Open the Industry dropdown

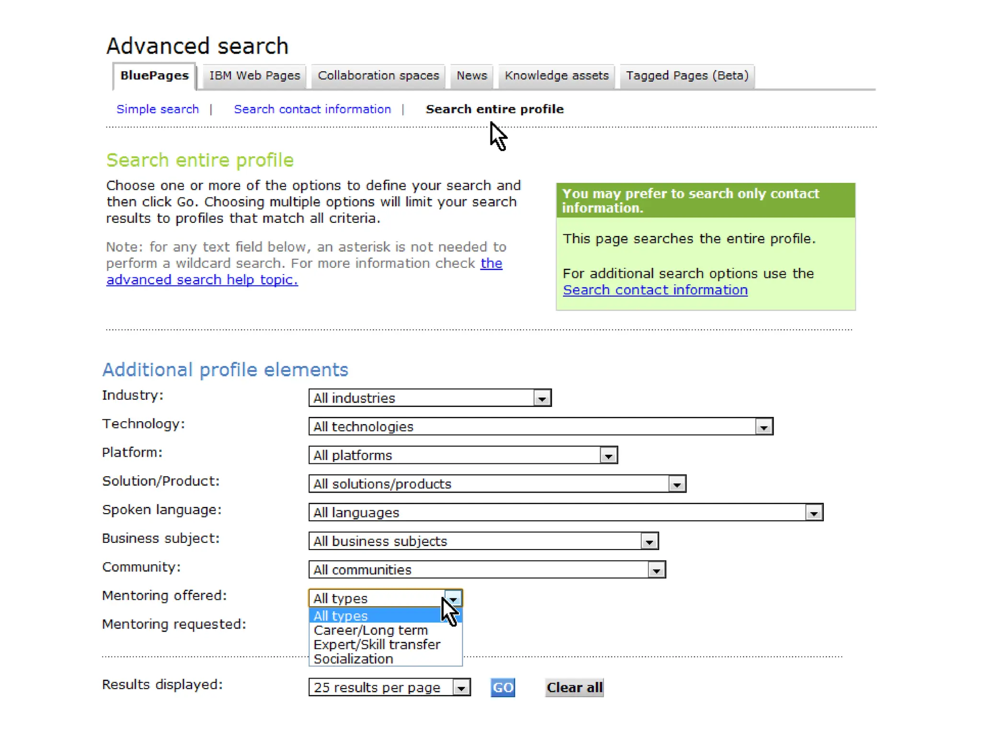(x=542, y=398)
